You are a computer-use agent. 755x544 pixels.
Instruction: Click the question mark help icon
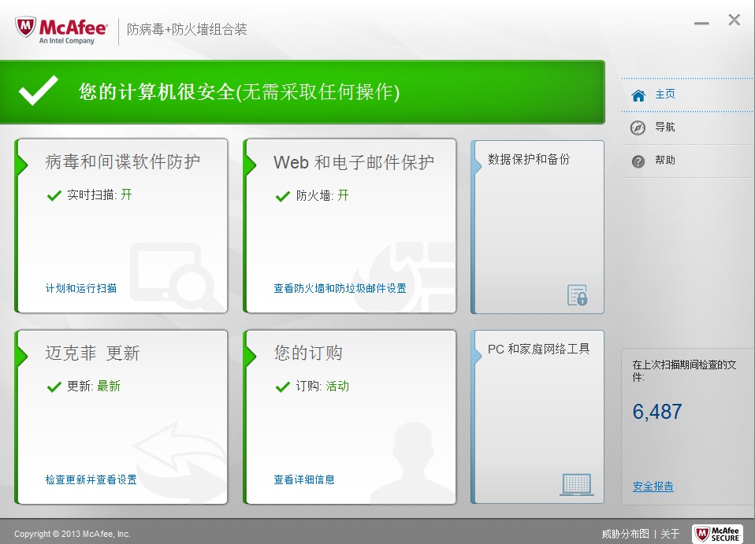pos(638,161)
